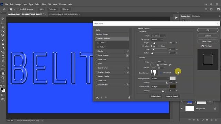Click Cancel in Layer Style dialog

(208, 36)
